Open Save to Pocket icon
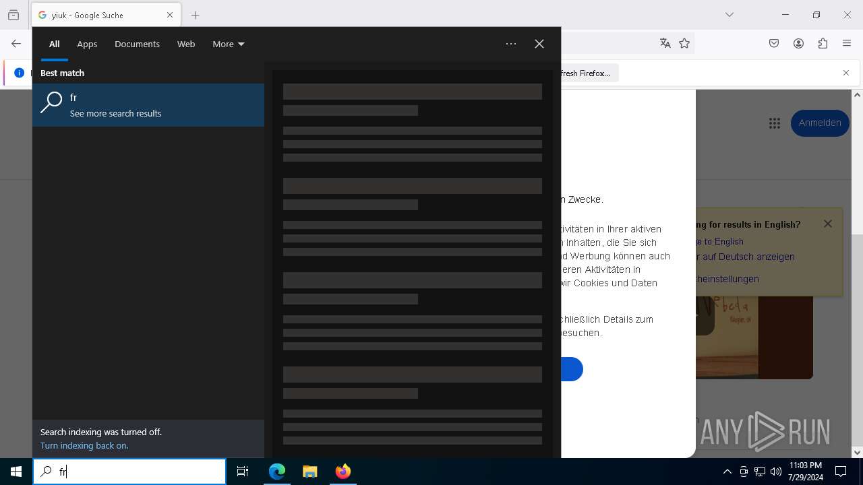Image resolution: width=863 pixels, height=485 pixels. (x=774, y=44)
